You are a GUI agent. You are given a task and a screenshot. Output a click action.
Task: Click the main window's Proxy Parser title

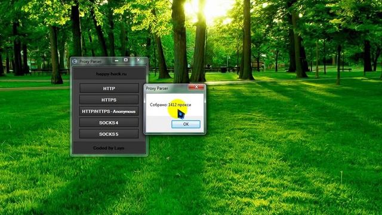90,62
